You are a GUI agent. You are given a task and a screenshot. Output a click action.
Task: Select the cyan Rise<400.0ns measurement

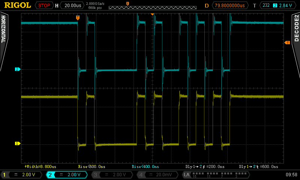(145, 166)
